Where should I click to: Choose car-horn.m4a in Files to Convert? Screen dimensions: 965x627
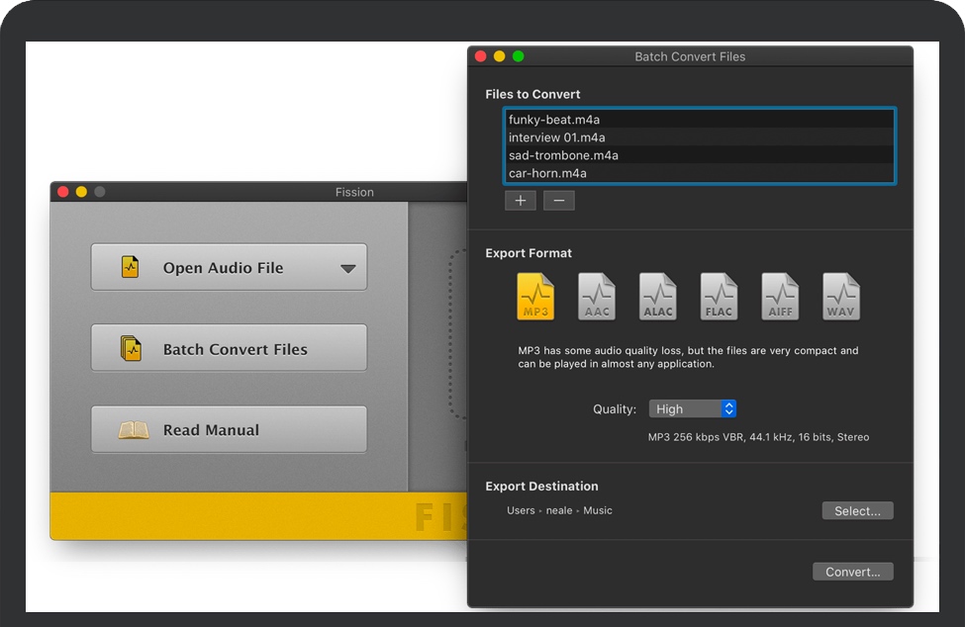tap(547, 173)
